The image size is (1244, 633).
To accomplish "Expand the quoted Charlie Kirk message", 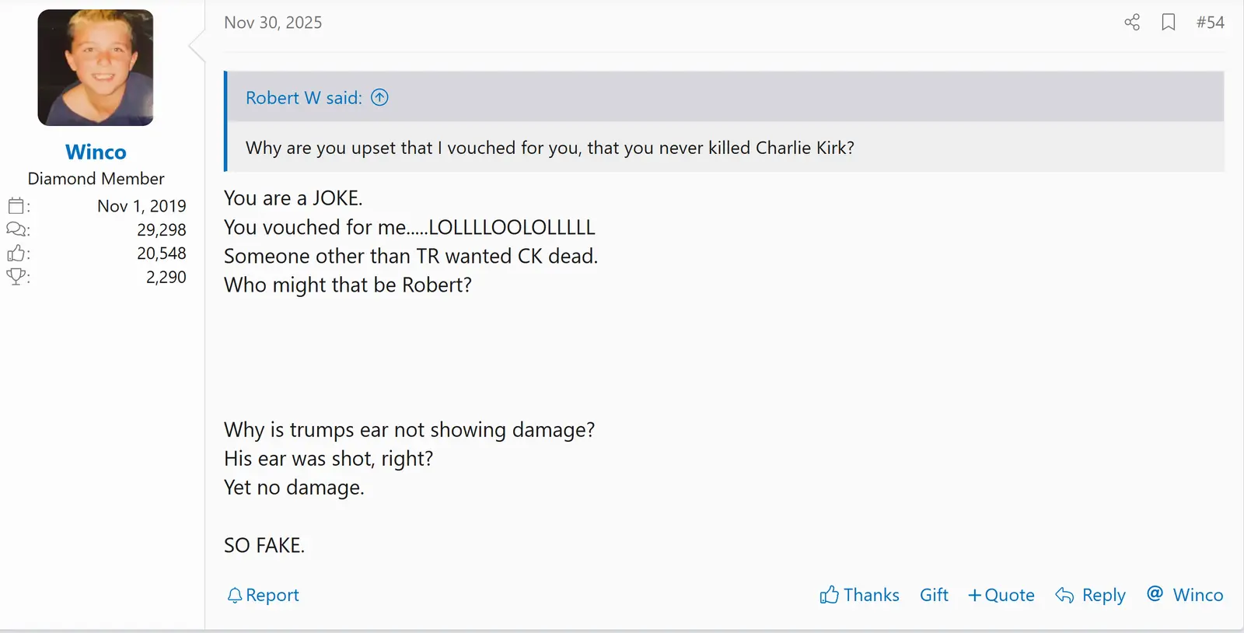I will coord(550,148).
